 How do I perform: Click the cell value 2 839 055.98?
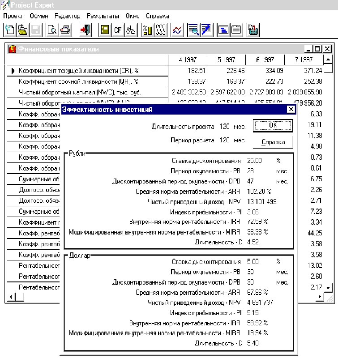click(305, 92)
